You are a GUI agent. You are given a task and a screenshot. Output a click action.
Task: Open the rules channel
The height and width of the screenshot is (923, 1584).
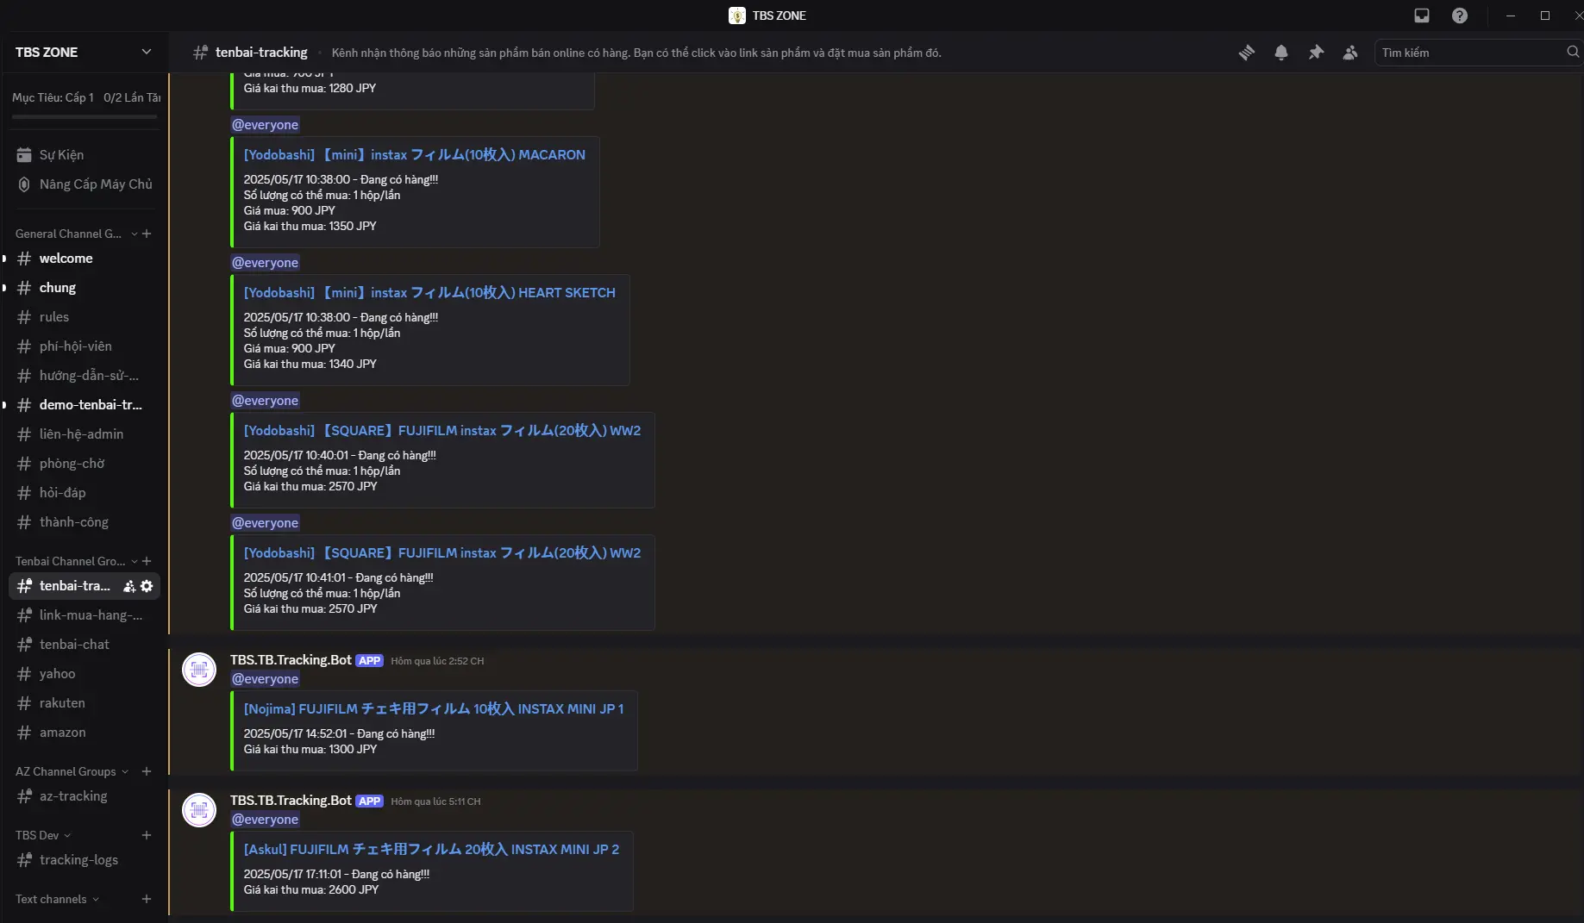tap(85, 317)
